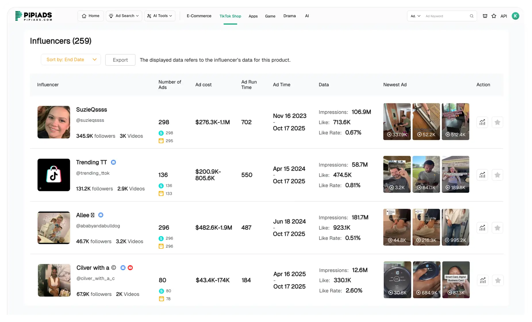View analytics chart for Cilver with a
532x322 pixels.
click(483, 280)
